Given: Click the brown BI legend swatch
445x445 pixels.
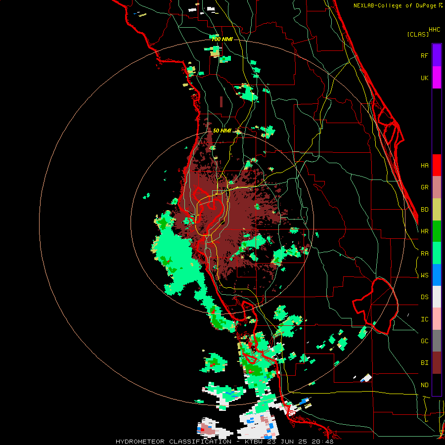Looking at the screenshot, I should click(437, 363).
